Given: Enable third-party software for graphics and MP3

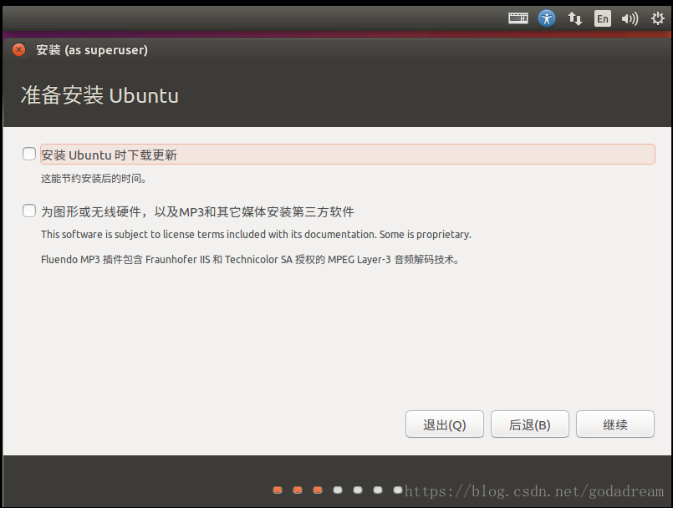Looking at the screenshot, I should click(29, 211).
